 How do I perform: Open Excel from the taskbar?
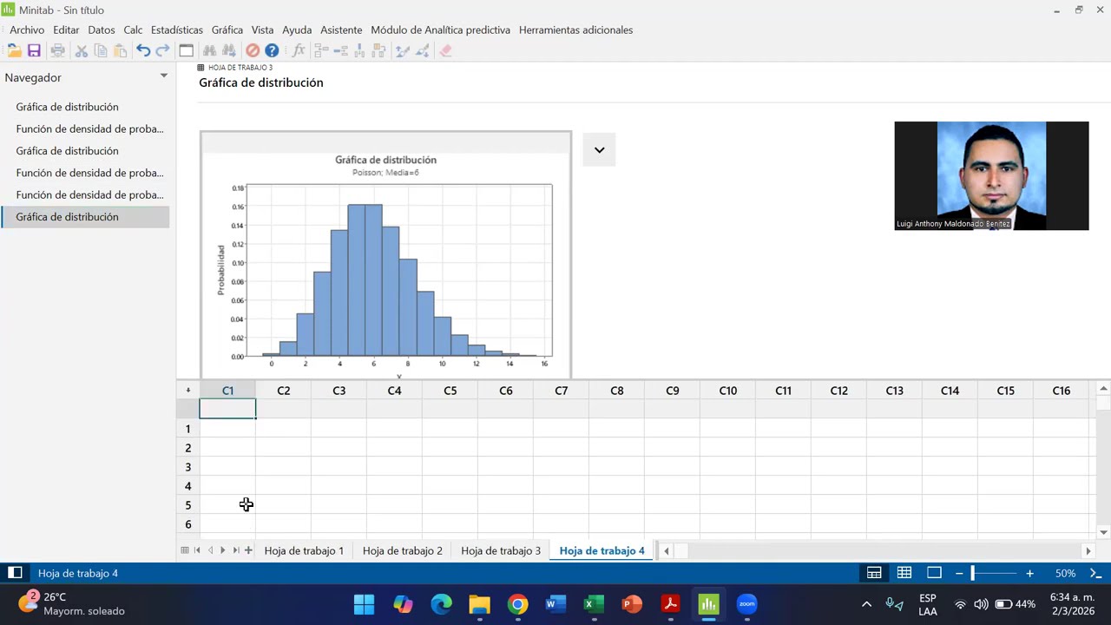[x=594, y=604]
